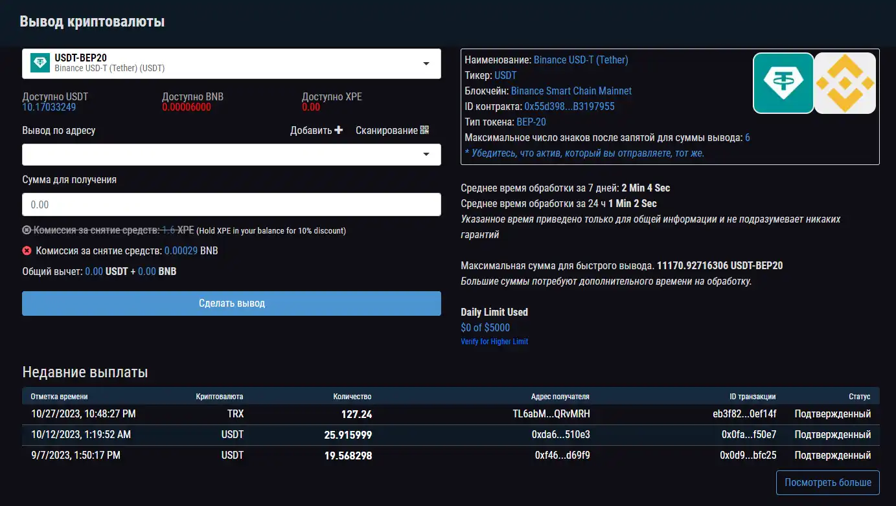The height and width of the screenshot is (506, 896).
Task: Click the 127.24 TRX amount cell
Action: coord(356,414)
